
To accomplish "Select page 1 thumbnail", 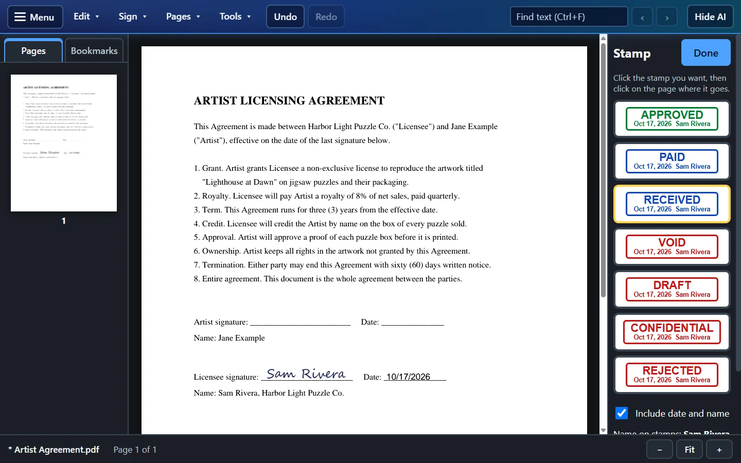I will [64, 143].
